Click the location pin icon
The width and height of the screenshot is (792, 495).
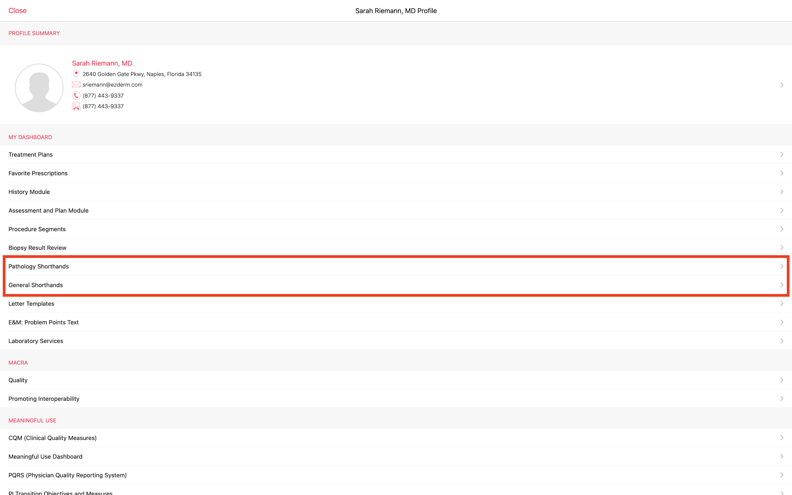pos(76,74)
